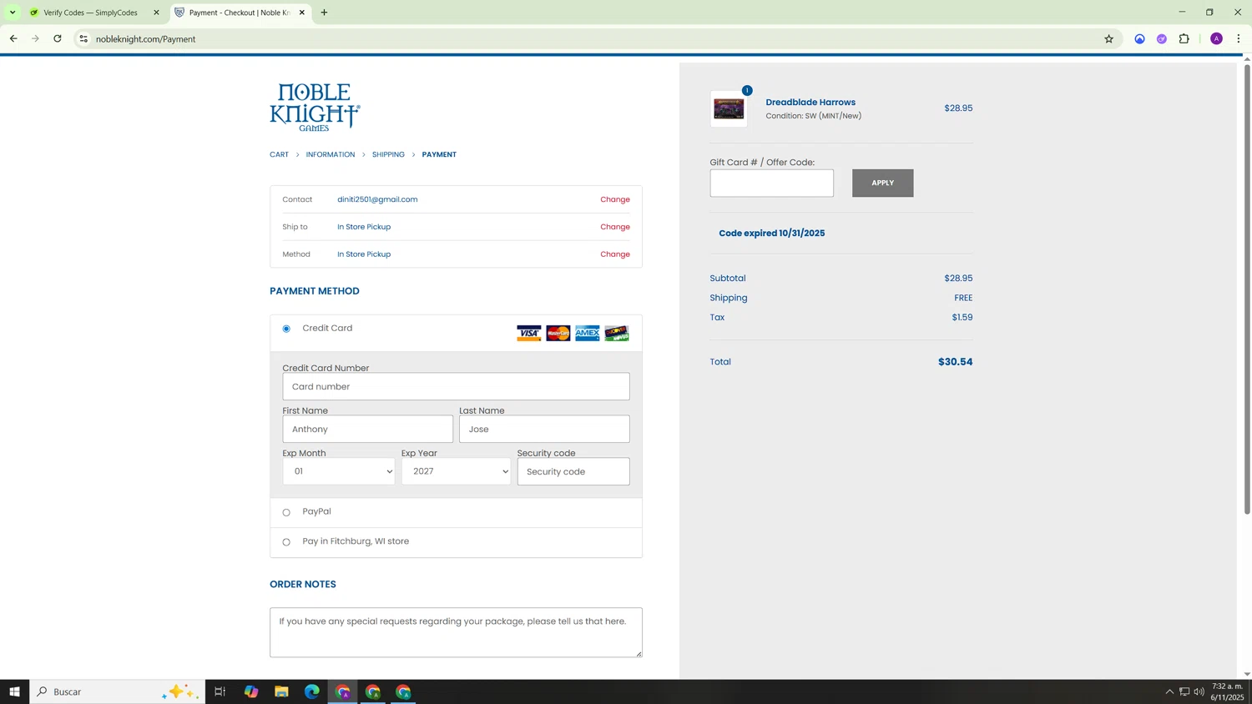Click the Windows taskbar search box
This screenshot has height=704, width=1252.
click(118, 691)
